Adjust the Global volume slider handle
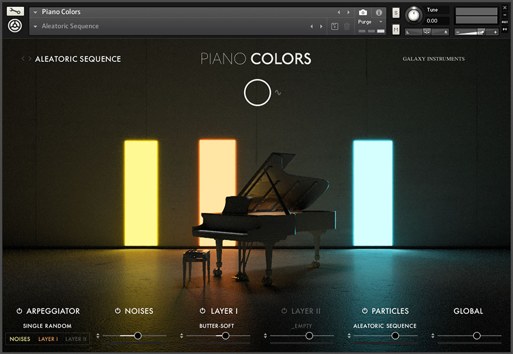 pos(477,336)
